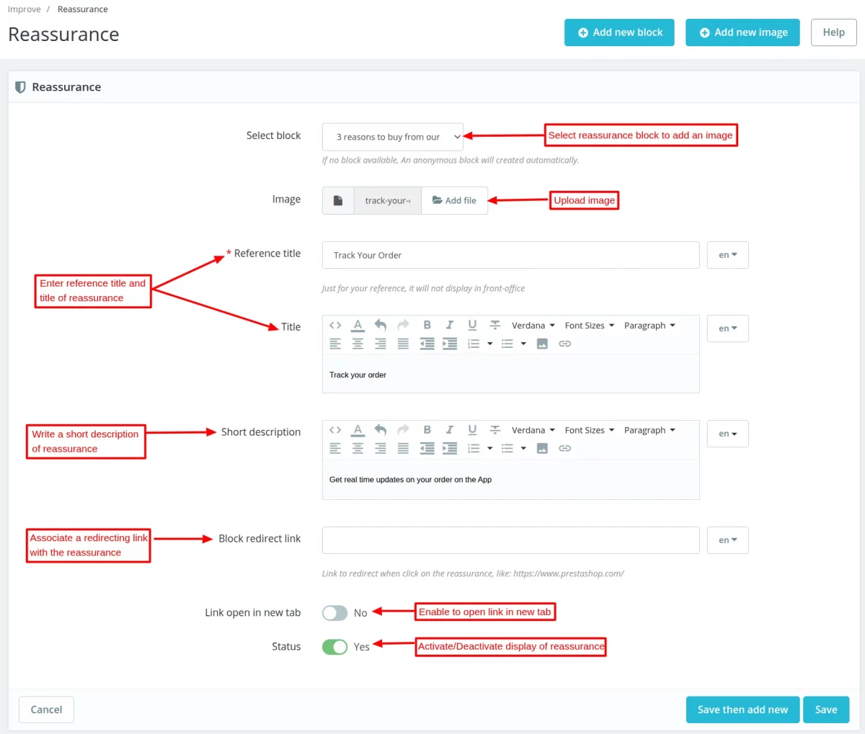The image size is (865, 734).
Task: Open Verdana font dropdown in Title editor
Action: (533, 326)
